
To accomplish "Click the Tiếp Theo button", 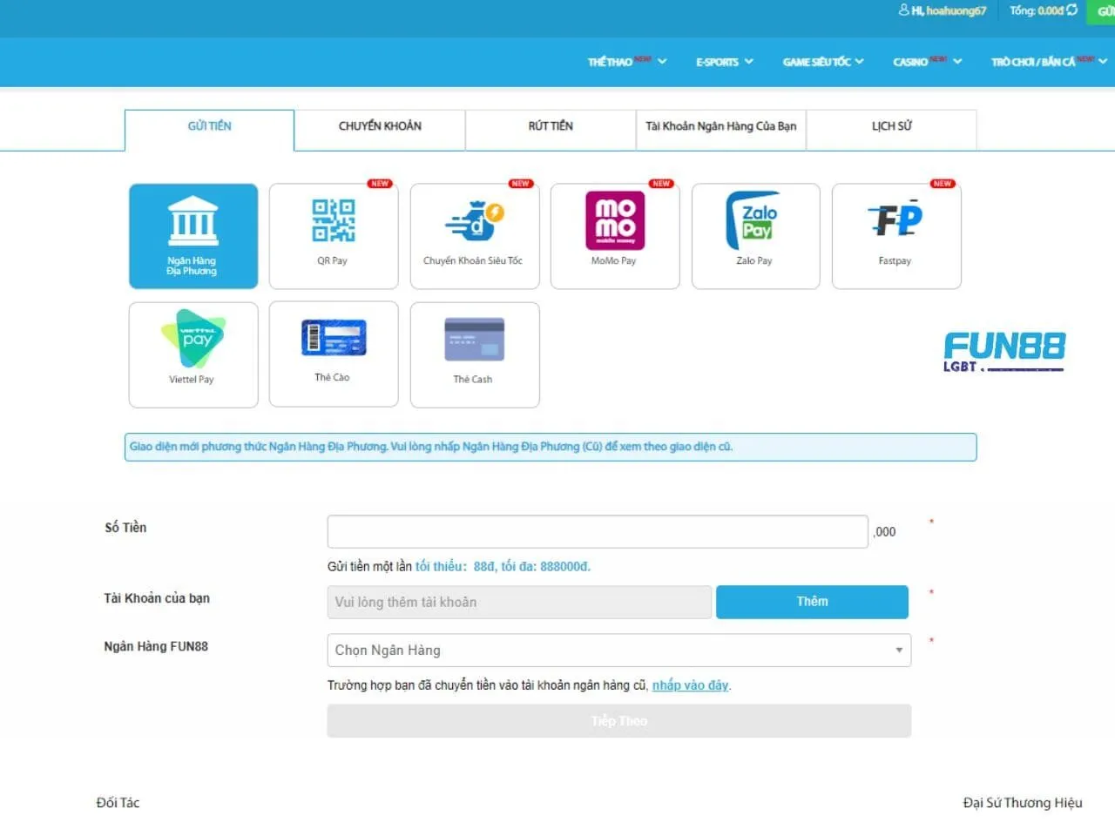I will [619, 721].
